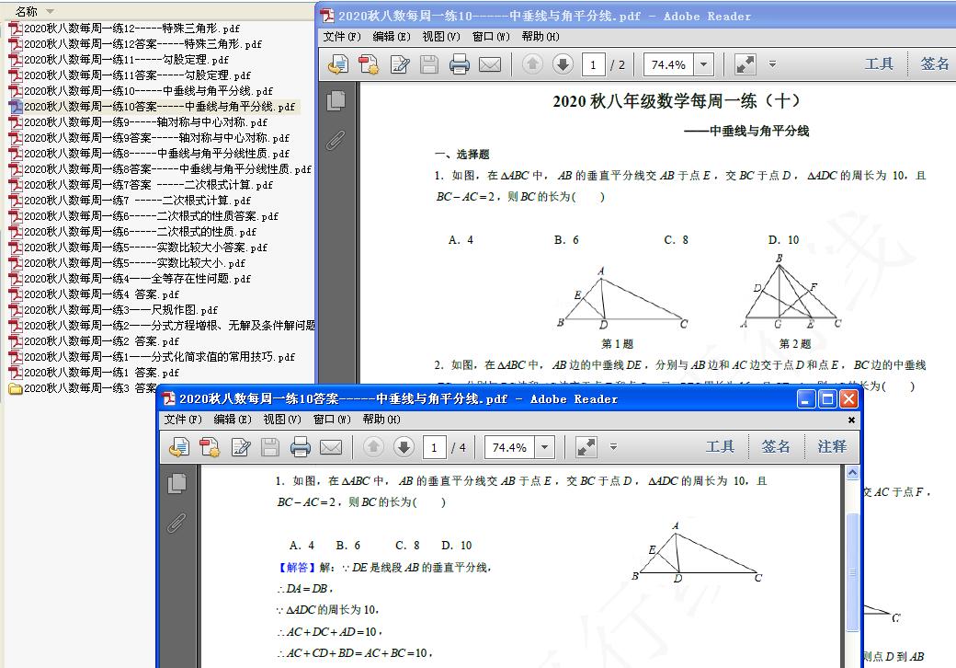
Task: Click the Create PDF conversion icon on the toolbar
Action: click(x=367, y=63)
